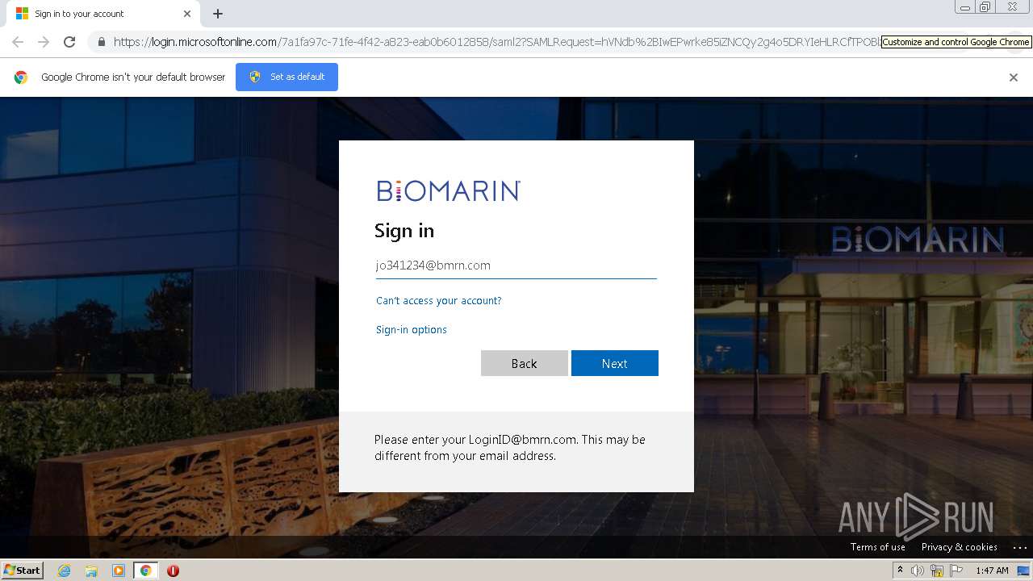
Task: Open network status tray icon
Action: point(937,571)
